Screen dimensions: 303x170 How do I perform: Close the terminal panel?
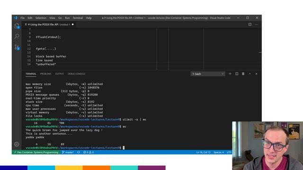(x=256, y=74)
